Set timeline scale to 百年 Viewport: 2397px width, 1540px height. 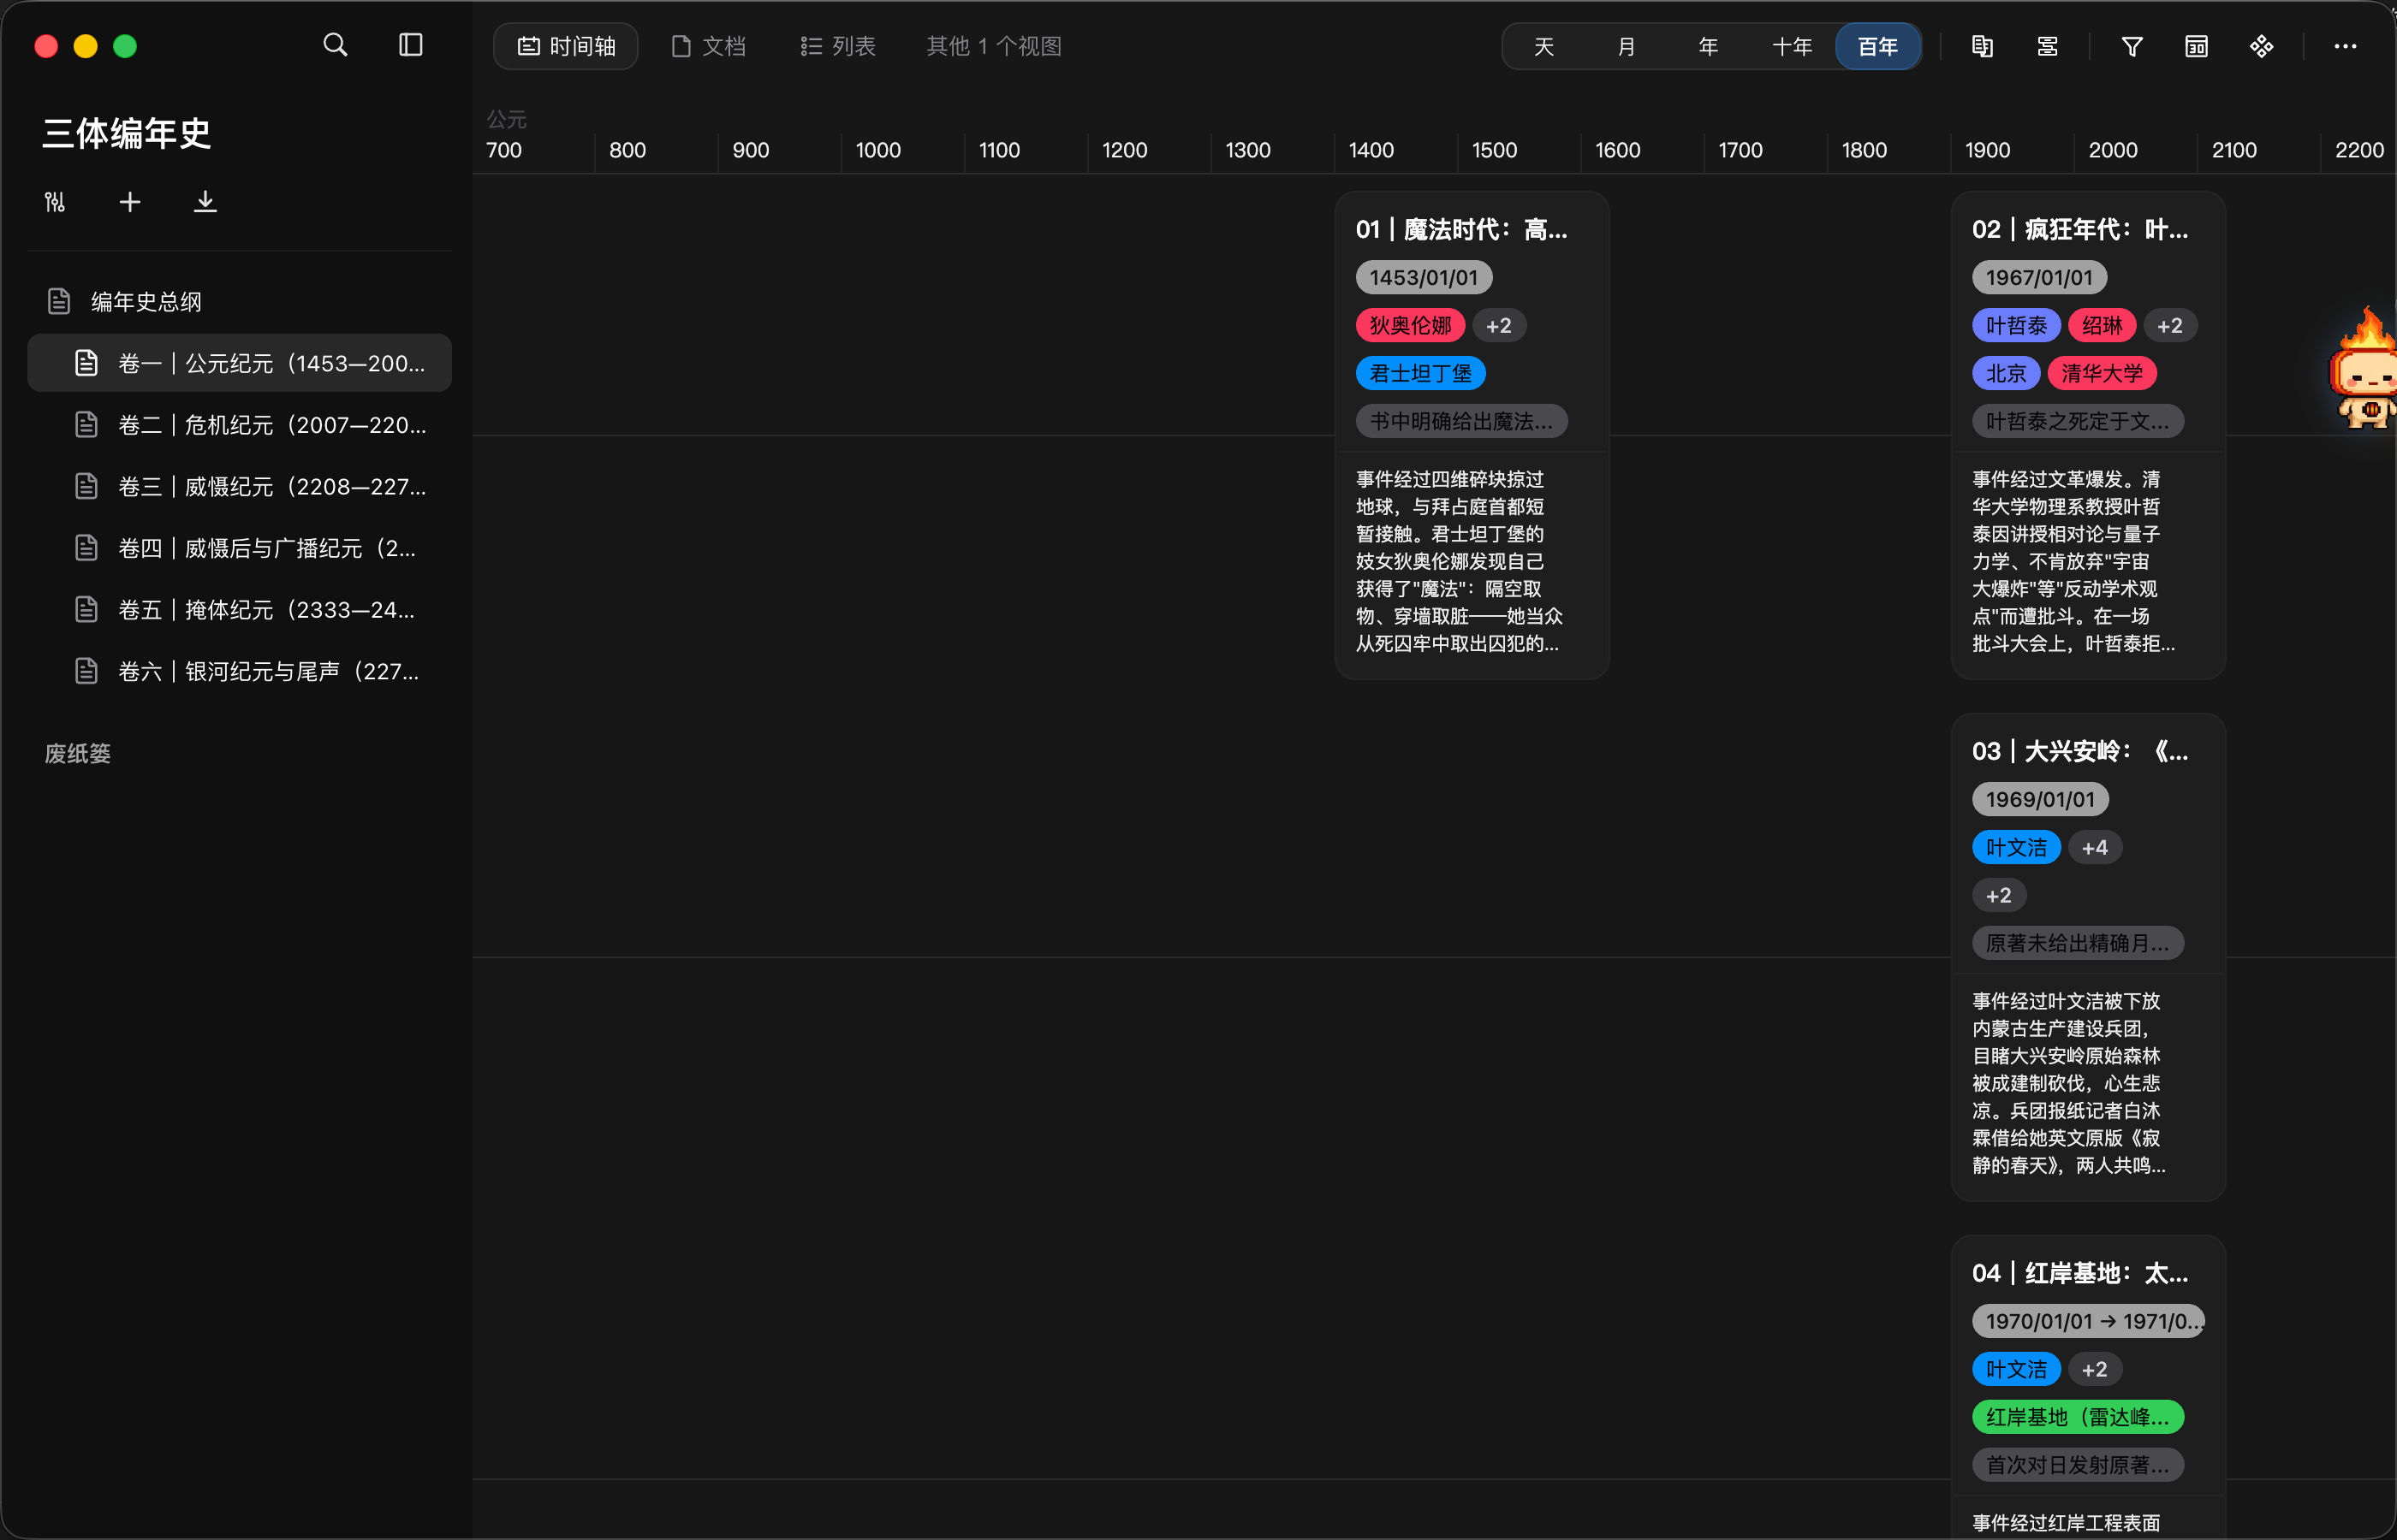[1877, 46]
